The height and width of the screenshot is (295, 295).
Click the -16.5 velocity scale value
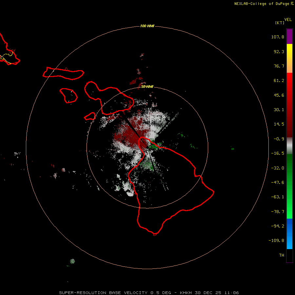pos(278,153)
